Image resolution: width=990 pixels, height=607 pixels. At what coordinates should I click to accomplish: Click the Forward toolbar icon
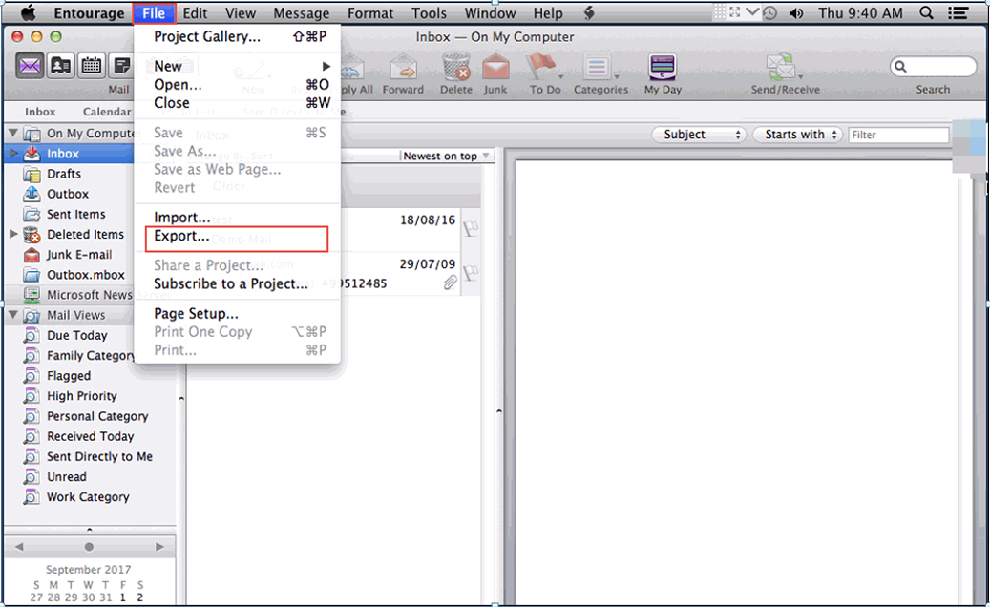click(404, 67)
